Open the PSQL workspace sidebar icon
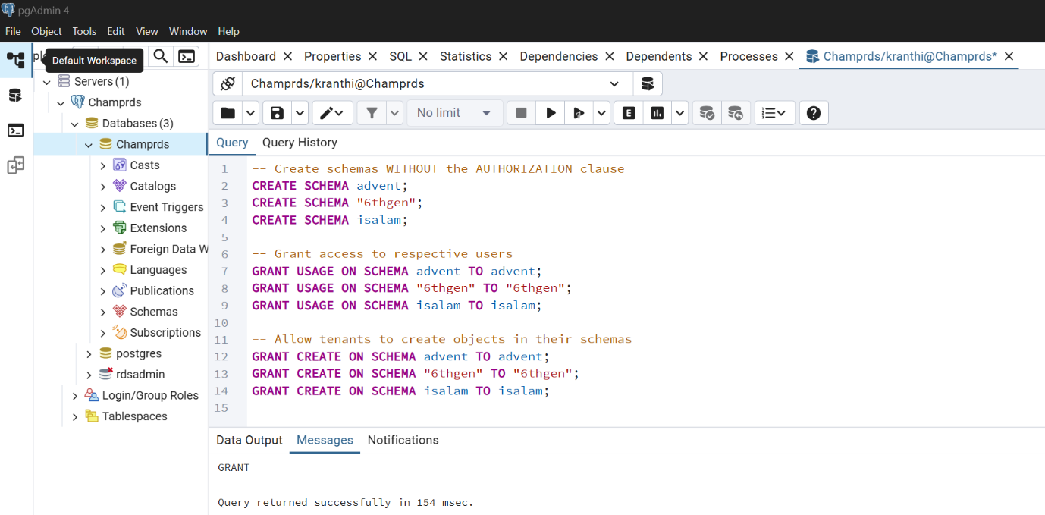Image resolution: width=1045 pixels, height=515 pixels. tap(16, 130)
